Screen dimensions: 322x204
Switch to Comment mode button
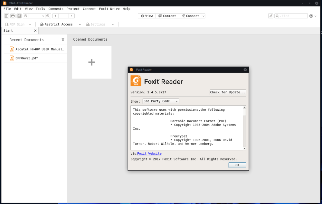click(x=167, y=16)
